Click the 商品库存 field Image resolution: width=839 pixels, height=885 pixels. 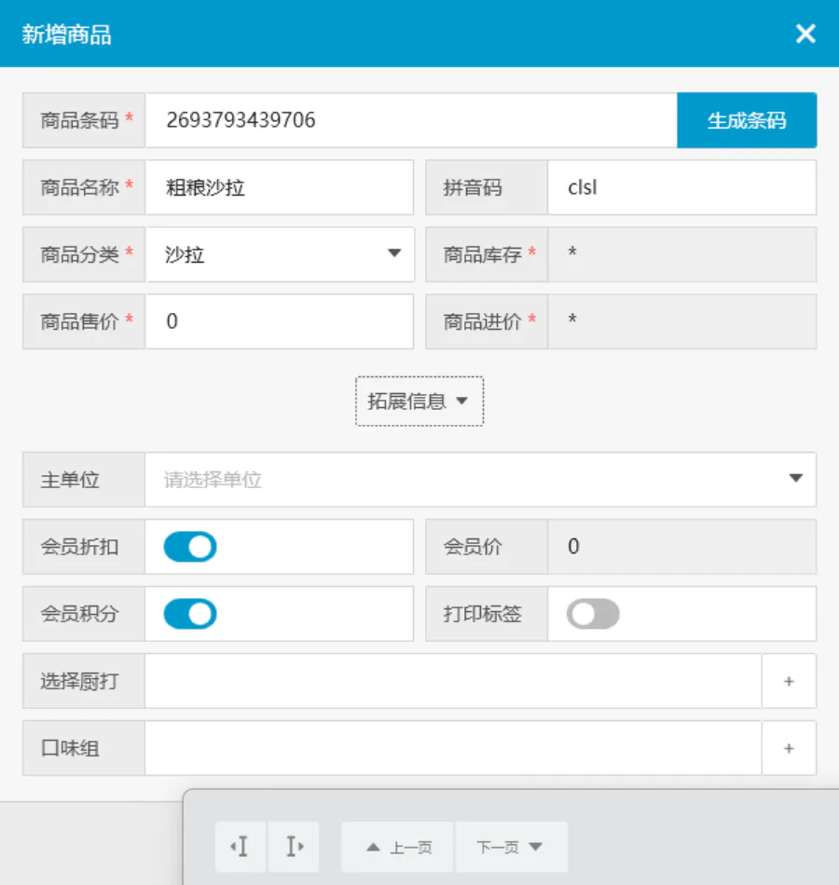click(x=682, y=254)
